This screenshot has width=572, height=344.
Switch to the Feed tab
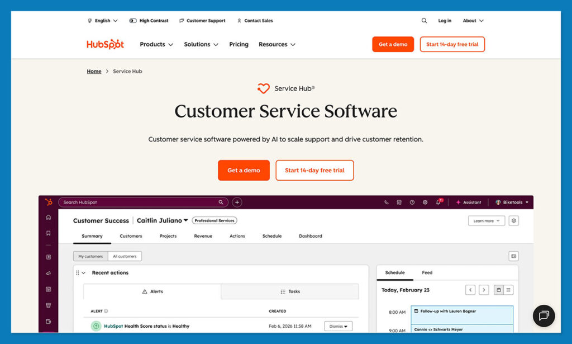point(427,272)
